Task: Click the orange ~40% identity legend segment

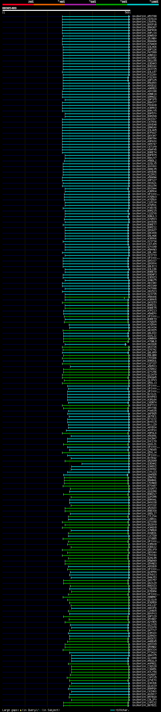Action: [49, 5]
